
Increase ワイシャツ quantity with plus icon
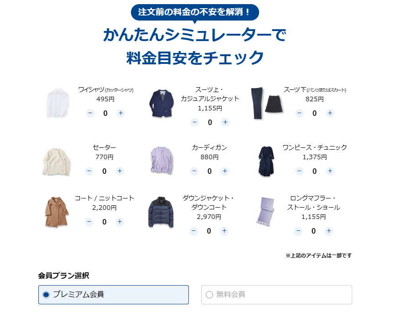coord(121,113)
